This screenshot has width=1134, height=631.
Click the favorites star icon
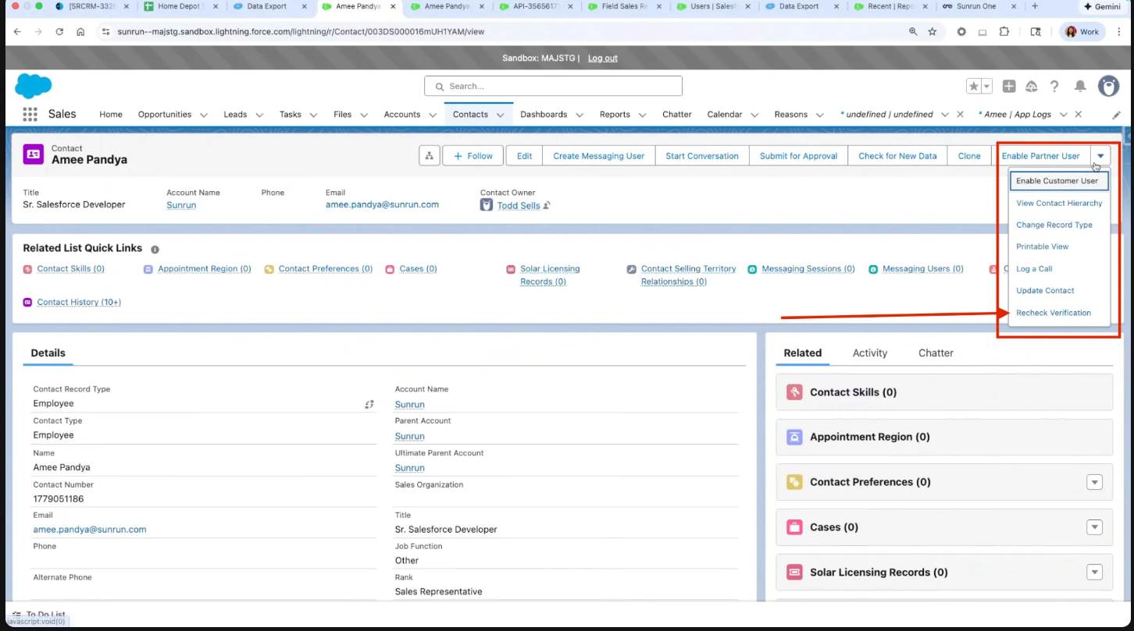point(973,86)
